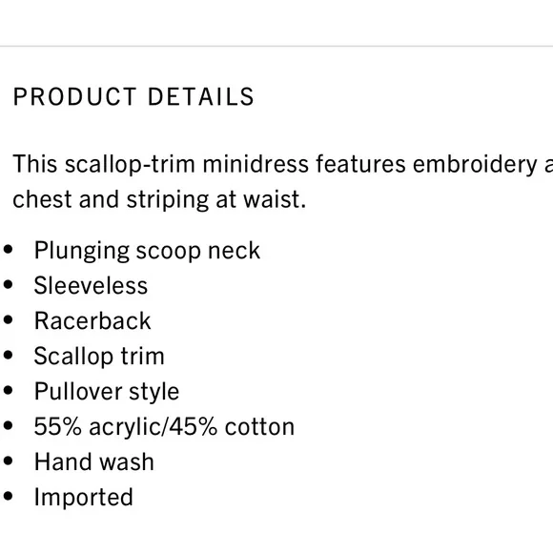This screenshot has height=553, width=553.
Task: Click the scallop-trim minidress description text
Action: click(x=283, y=181)
